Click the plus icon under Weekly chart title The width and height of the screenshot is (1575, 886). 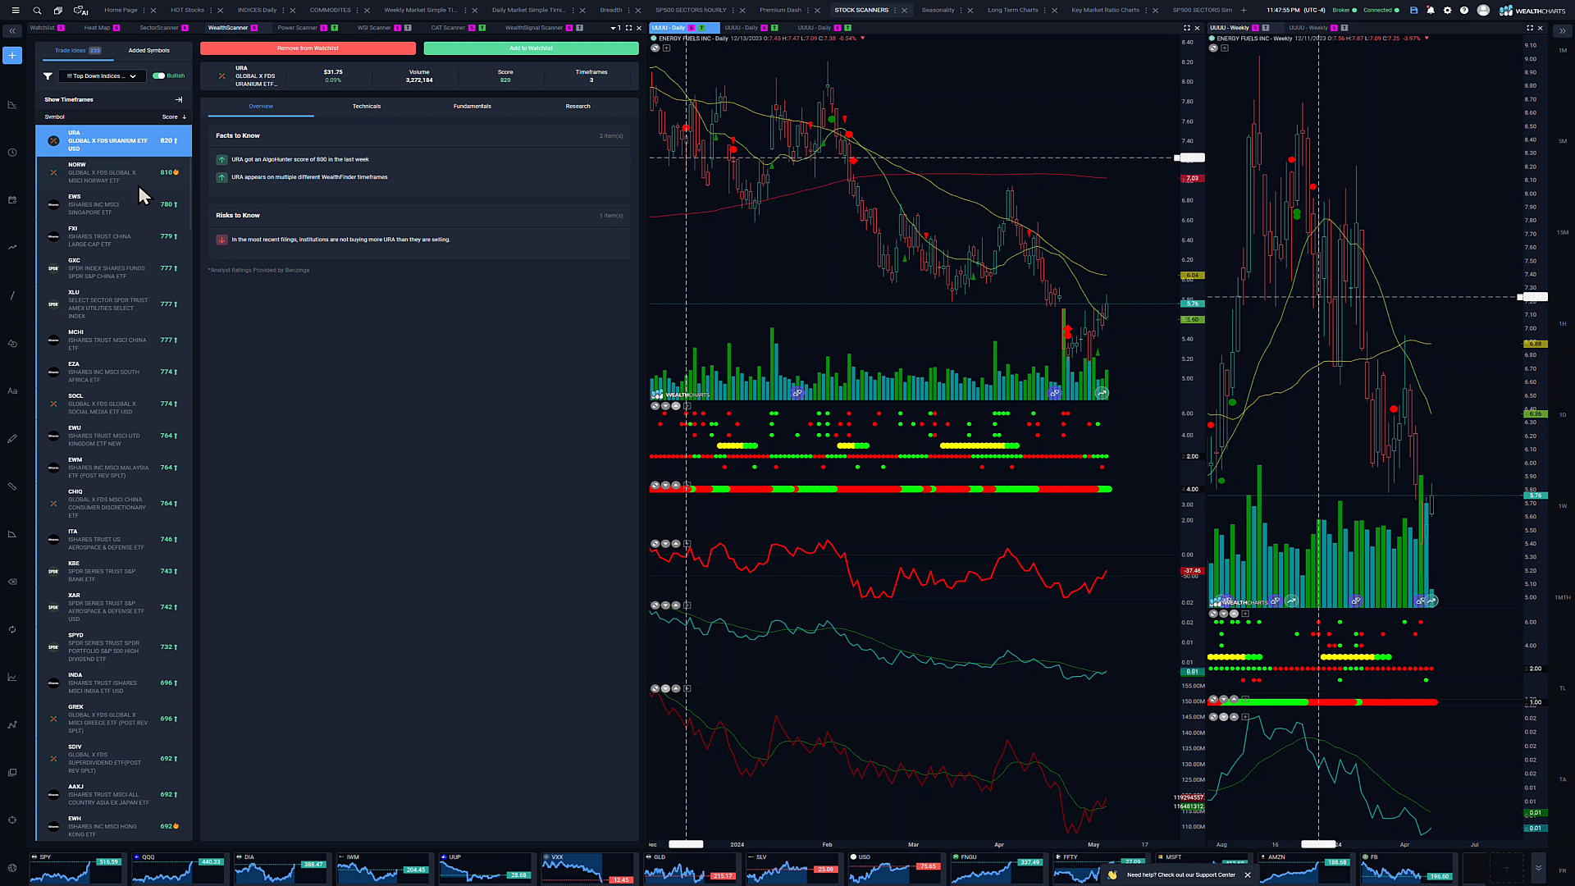coord(1224,48)
